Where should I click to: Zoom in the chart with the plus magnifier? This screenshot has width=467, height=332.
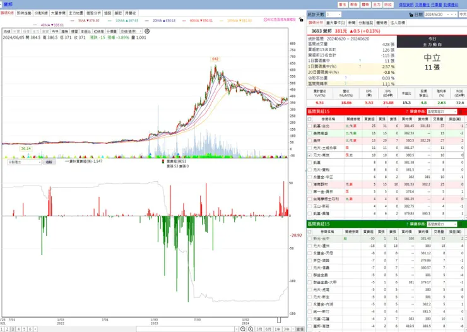point(251,329)
